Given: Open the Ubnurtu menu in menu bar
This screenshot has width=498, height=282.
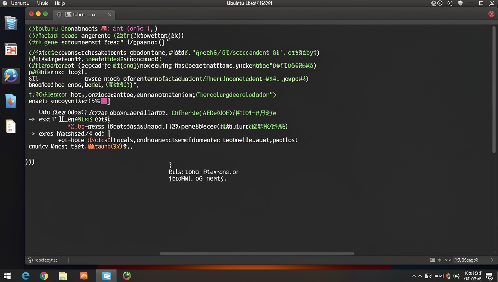Looking at the screenshot, I should tap(20, 3).
